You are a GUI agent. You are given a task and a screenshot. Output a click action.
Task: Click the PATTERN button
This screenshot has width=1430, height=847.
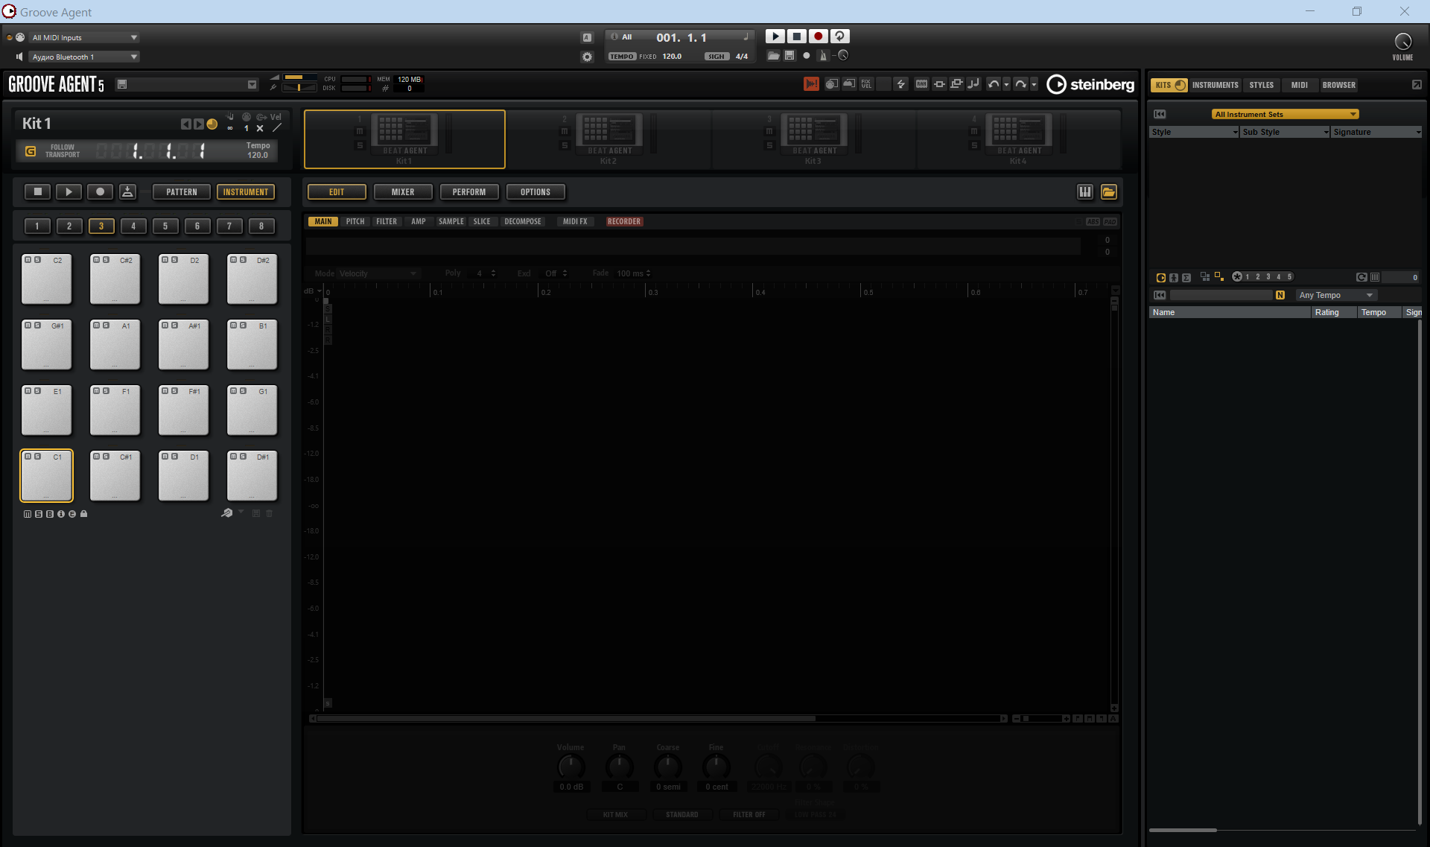(181, 192)
